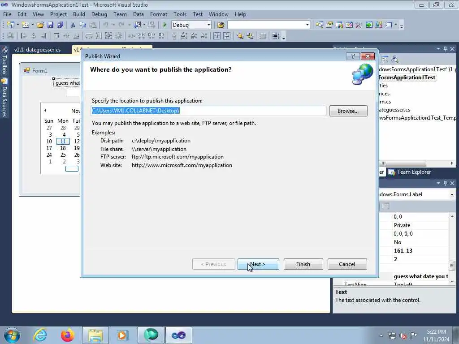Open the Format menu
Viewport: 459px width, 344px height.
[158, 14]
